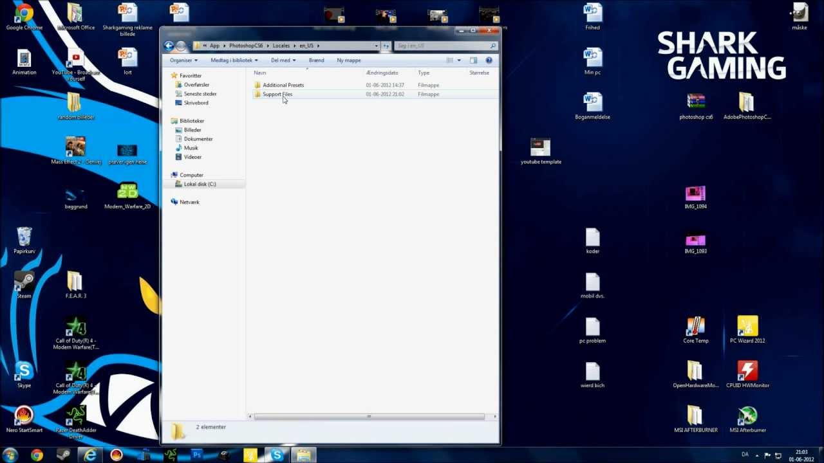This screenshot has height=463, width=824.
Task: Launch Chrome from the taskbar
Action: coord(37,455)
